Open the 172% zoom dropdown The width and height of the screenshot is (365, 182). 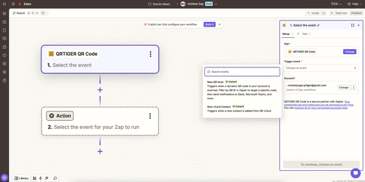pyautogui.click(x=336, y=4)
